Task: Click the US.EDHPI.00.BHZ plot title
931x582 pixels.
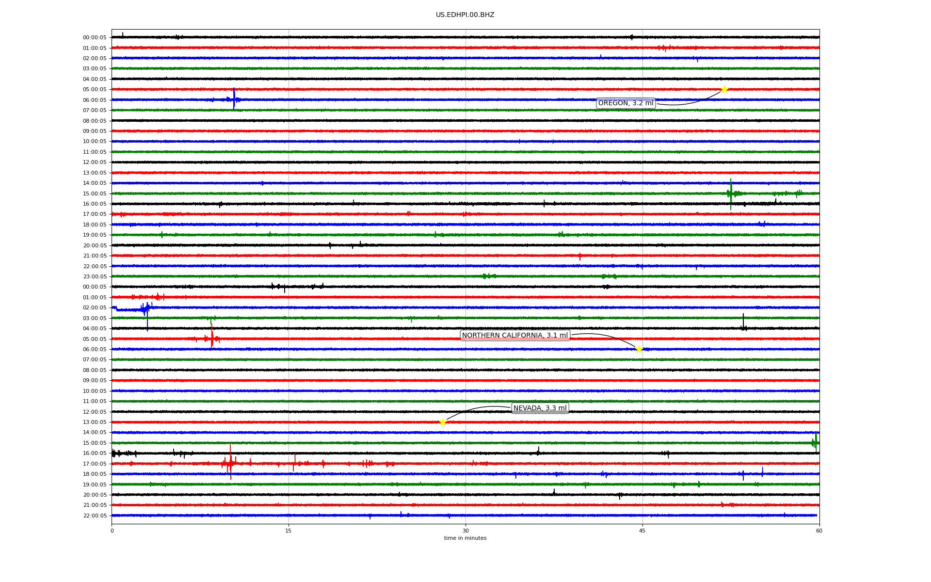Action: 465,15
